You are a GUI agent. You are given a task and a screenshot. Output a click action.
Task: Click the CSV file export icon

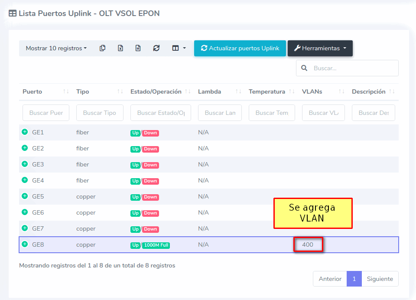tap(138, 48)
